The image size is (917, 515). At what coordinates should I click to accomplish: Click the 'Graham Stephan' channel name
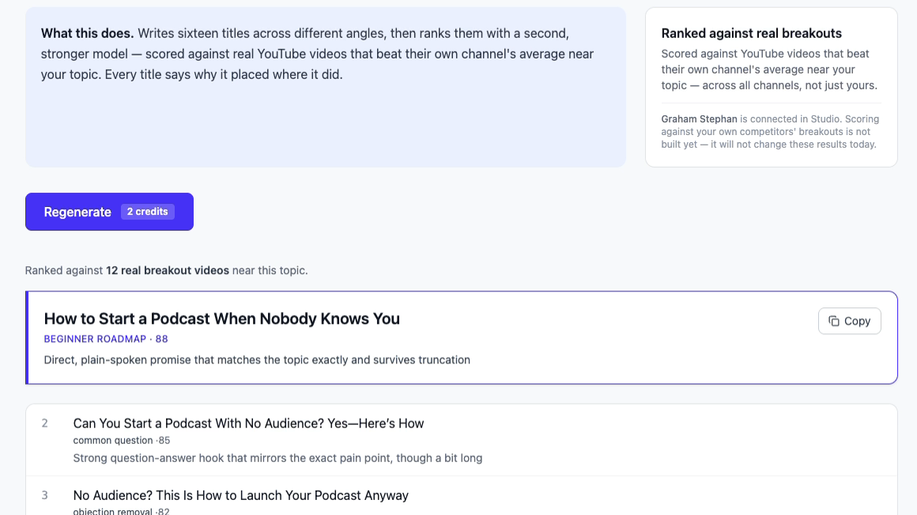700,118
